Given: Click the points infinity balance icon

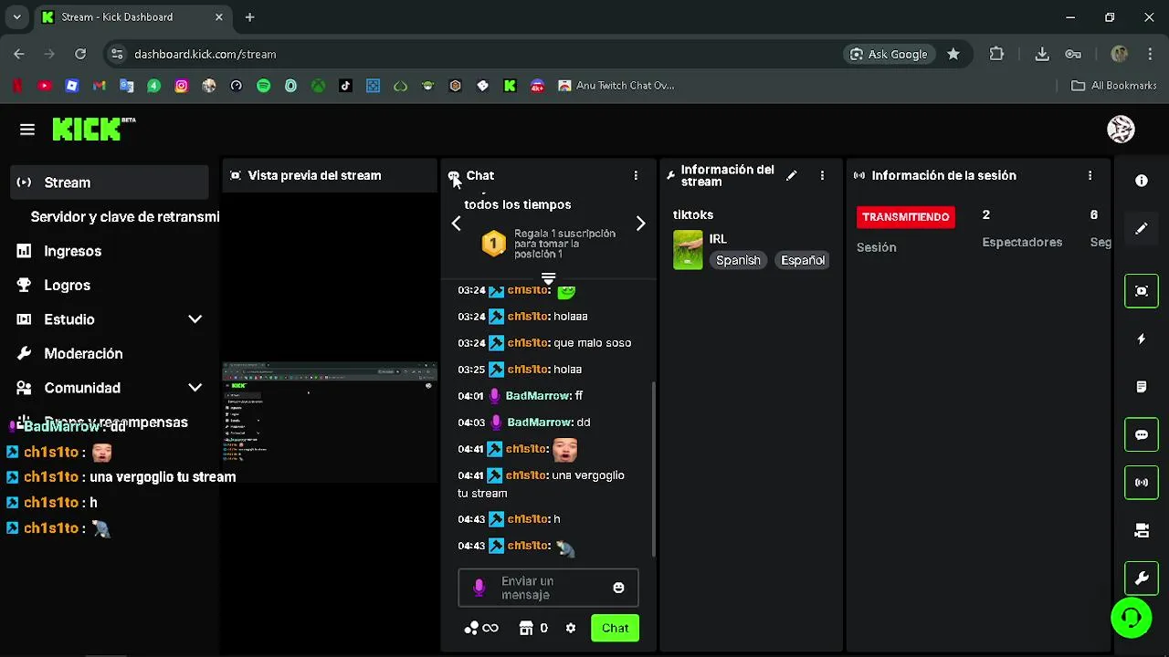Looking at the screenshot, I should coord(481,628).
